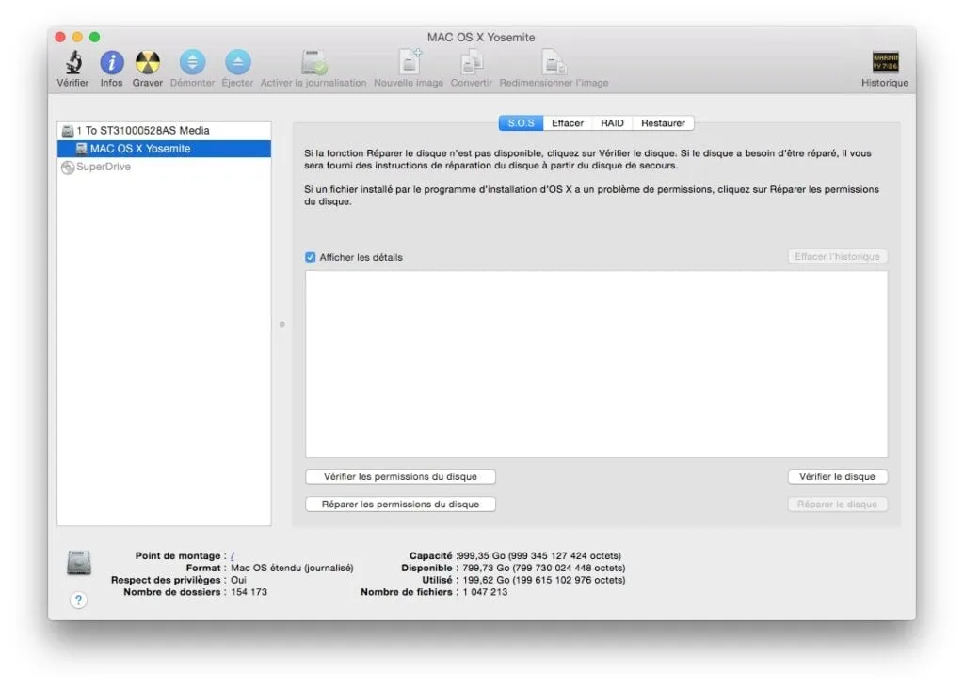Click the Vérifier le disque button
964x689 pixels.
coord(837,476)
